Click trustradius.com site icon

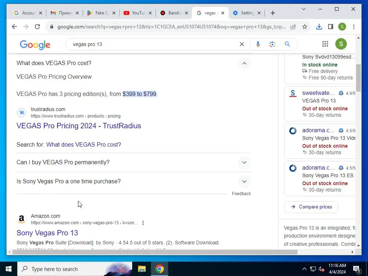(x=22, y=112)
